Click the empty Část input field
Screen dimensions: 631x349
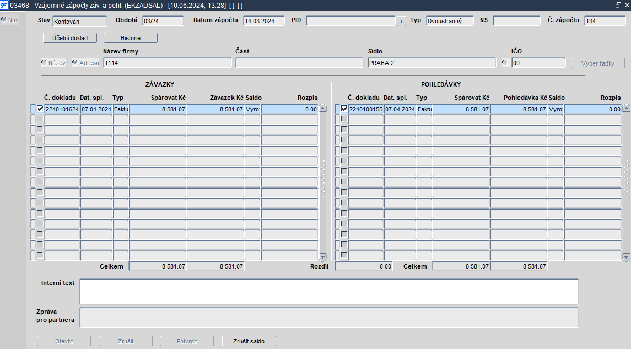tap(299, 63)
